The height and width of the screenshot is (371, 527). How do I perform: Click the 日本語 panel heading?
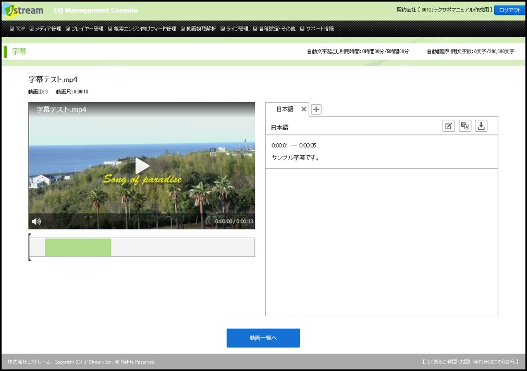click(x=279, y=128)
